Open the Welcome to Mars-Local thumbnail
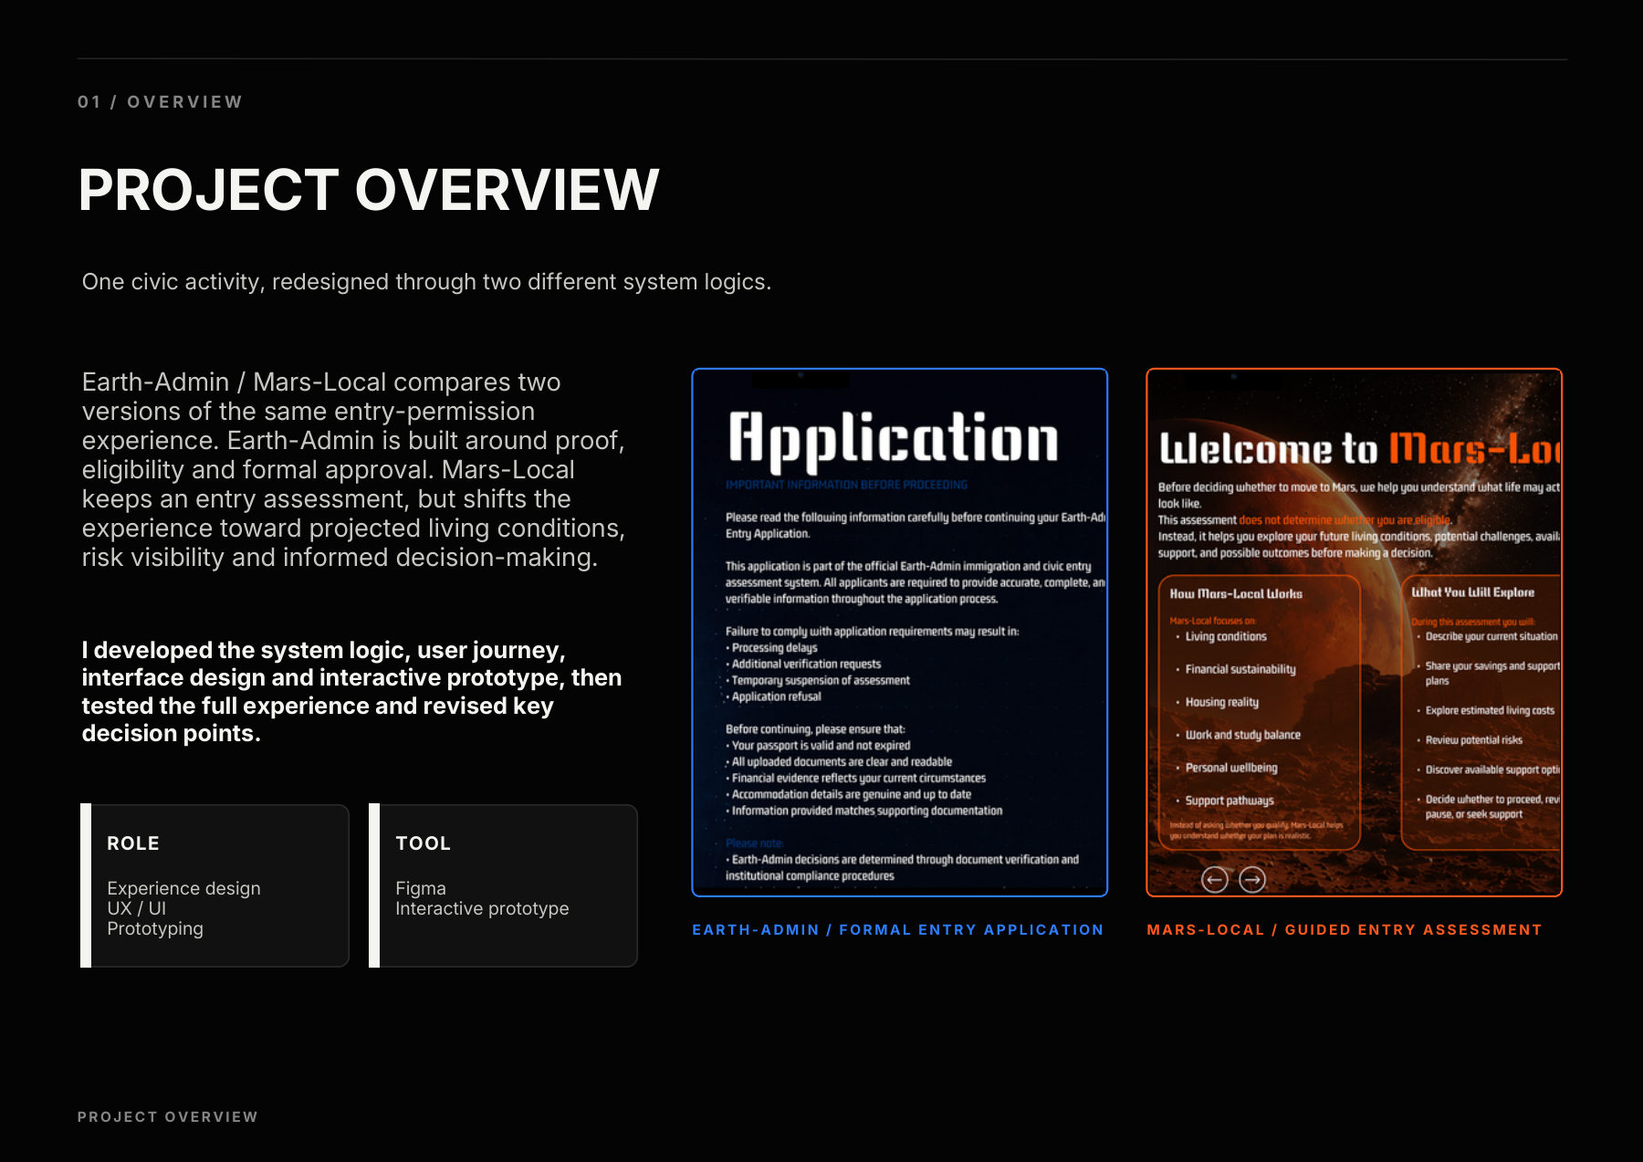The image size is (1643, 1162). tap(1354, 633)
